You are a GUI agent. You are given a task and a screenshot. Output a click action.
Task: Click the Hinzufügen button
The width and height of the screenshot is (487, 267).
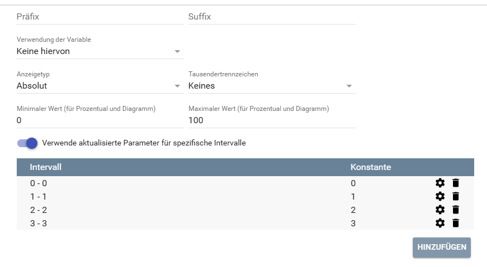click(x=441, y=247)
